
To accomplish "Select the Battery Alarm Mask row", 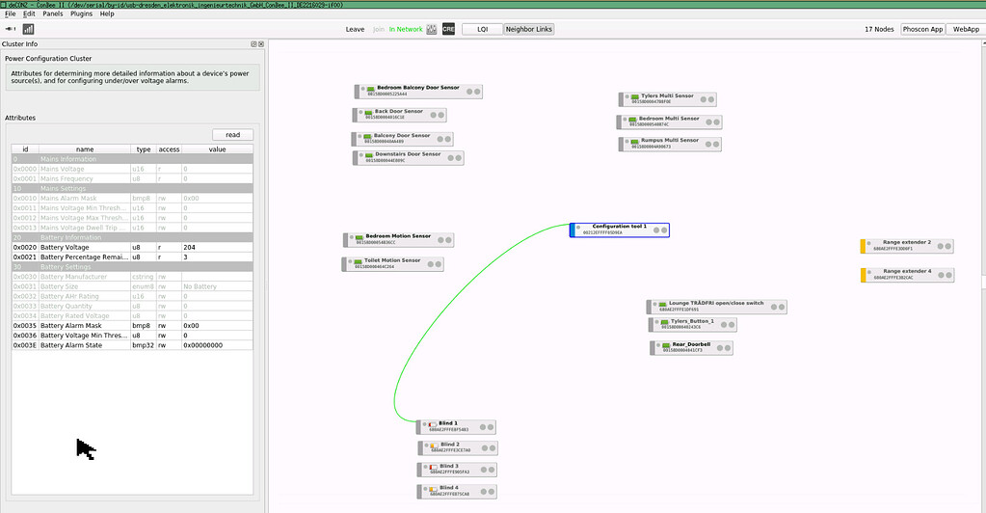I will pyautogui.click(x=132, y=325).
